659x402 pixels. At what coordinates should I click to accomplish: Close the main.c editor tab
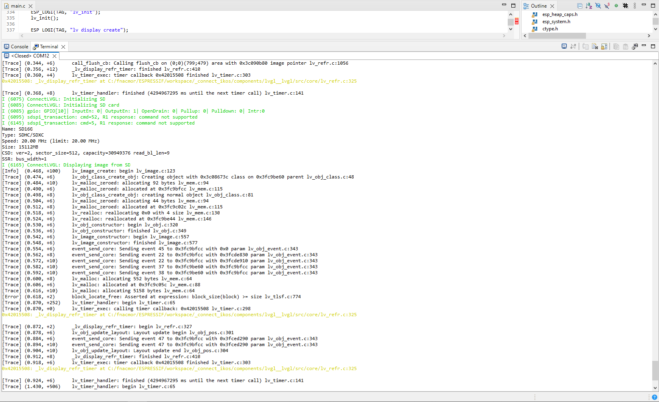(x=30, y=6)
